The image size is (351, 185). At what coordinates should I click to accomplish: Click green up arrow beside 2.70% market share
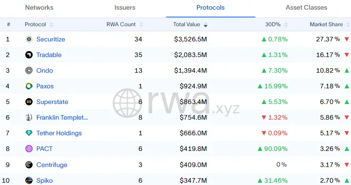347,180
